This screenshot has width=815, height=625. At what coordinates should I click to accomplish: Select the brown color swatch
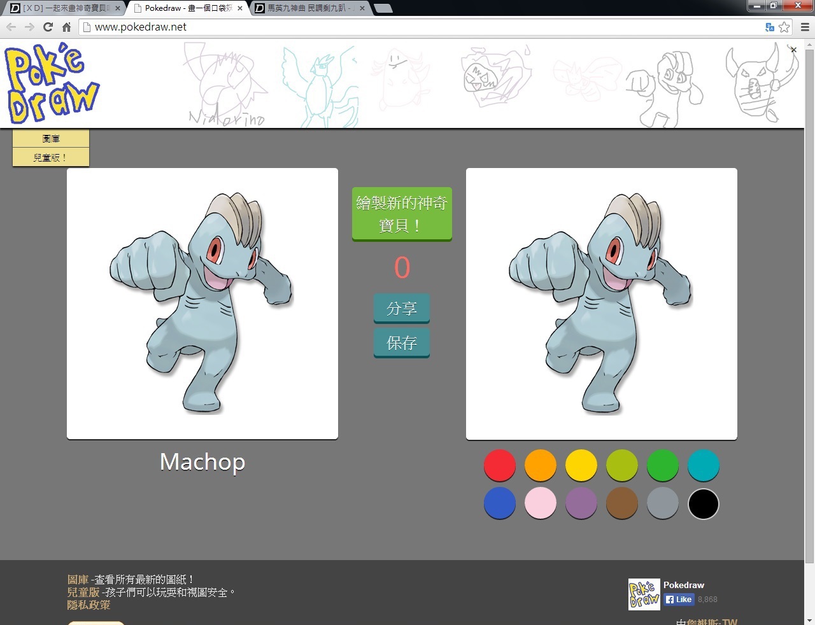(x=622, y=503)
